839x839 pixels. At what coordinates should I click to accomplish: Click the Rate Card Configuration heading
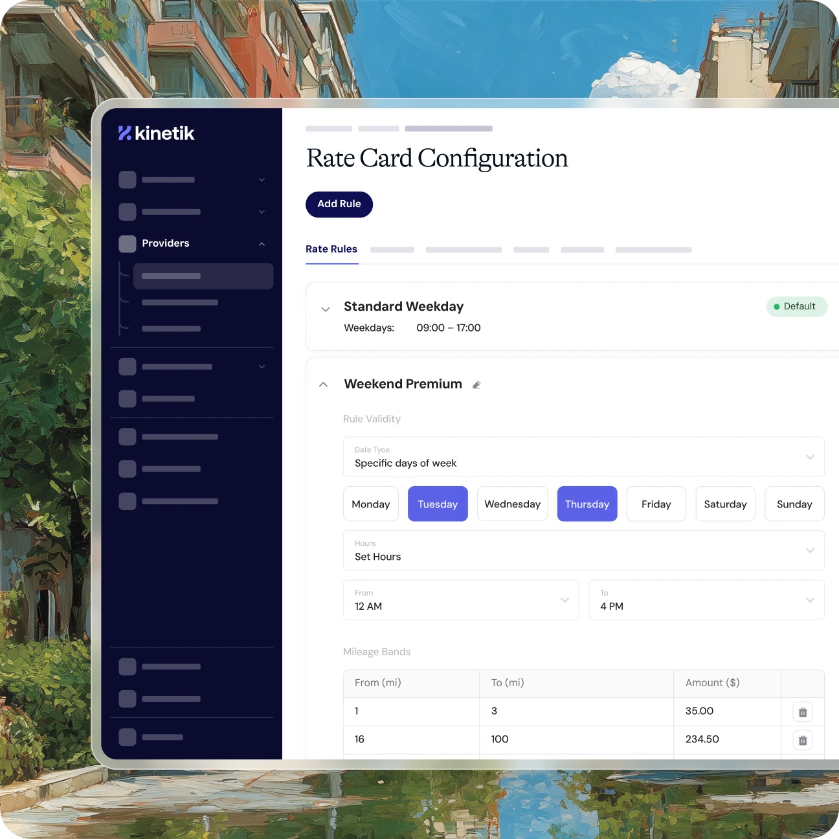click(x=437, y=158)
